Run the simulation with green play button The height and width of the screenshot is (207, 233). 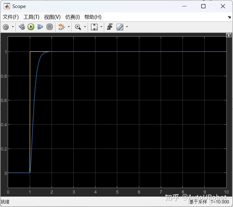(31, 27)
